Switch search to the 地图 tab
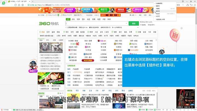197x111 pixels. [x=99, y=19]
